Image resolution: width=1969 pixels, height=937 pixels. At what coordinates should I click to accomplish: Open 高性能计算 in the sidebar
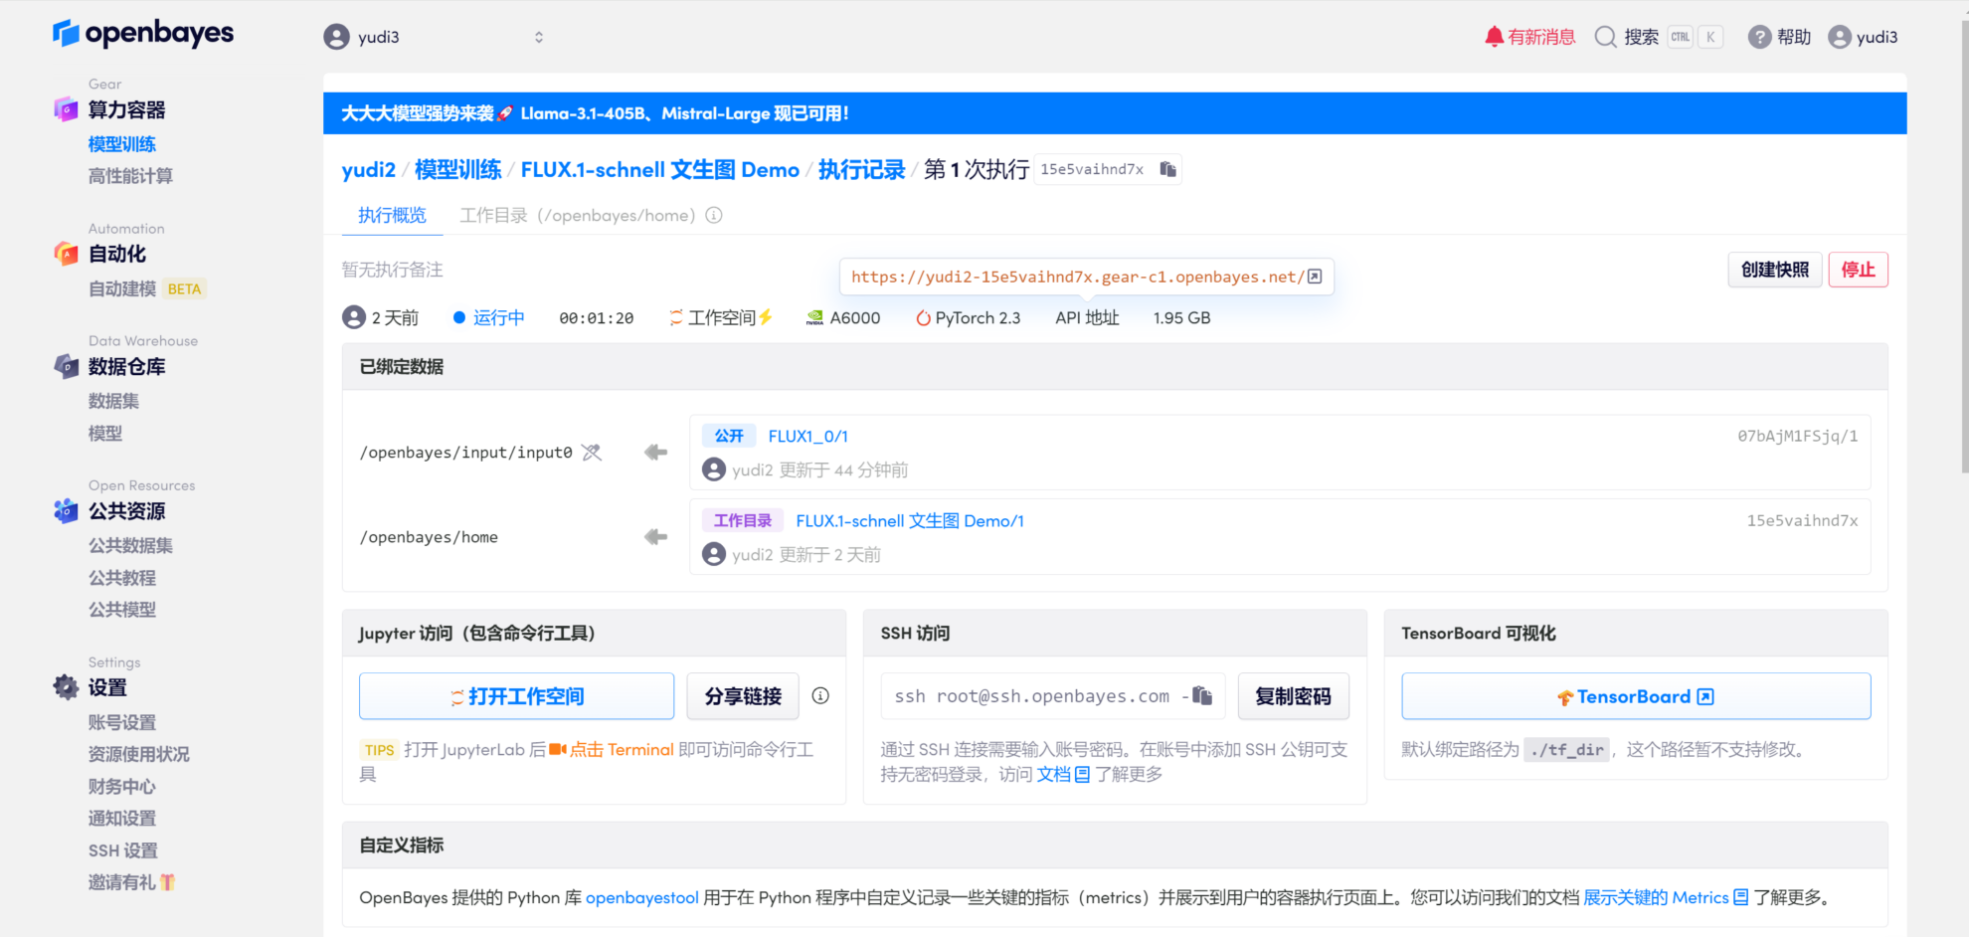coord(130,176)
